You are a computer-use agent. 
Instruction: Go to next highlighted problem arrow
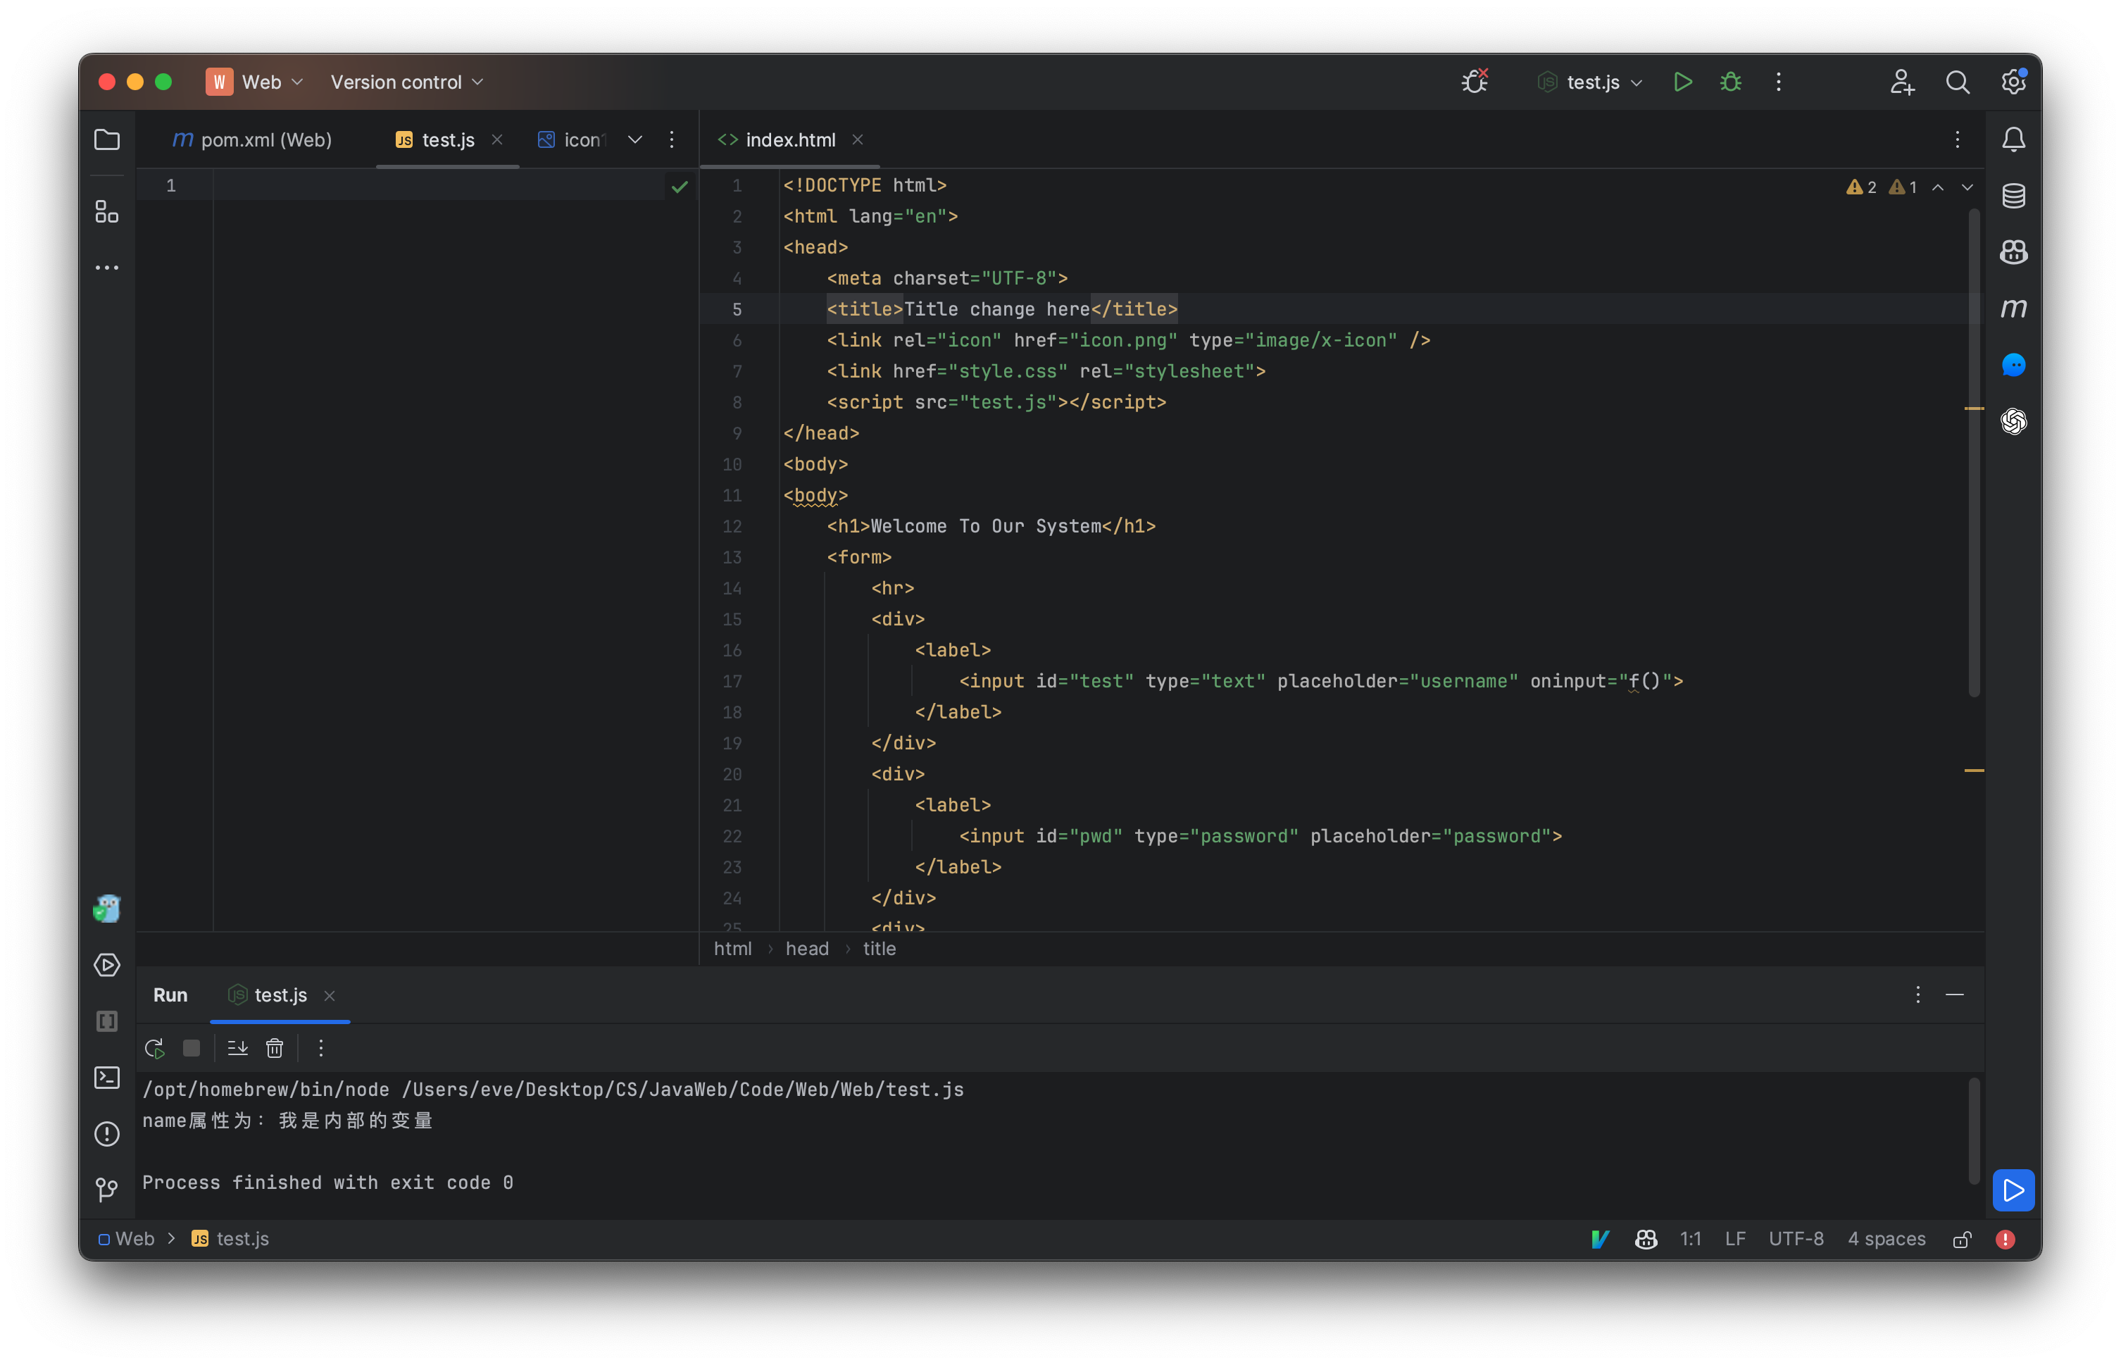1967,187
